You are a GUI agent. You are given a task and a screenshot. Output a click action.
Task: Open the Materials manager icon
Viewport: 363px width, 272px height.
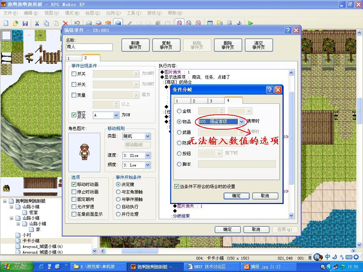[219, 23]
